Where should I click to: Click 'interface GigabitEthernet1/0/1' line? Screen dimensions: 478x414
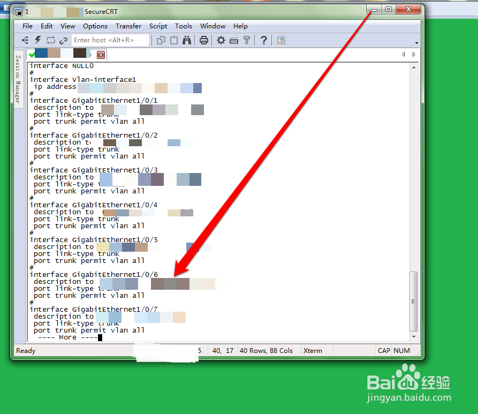pyautogui.click(x=94, y=101)
